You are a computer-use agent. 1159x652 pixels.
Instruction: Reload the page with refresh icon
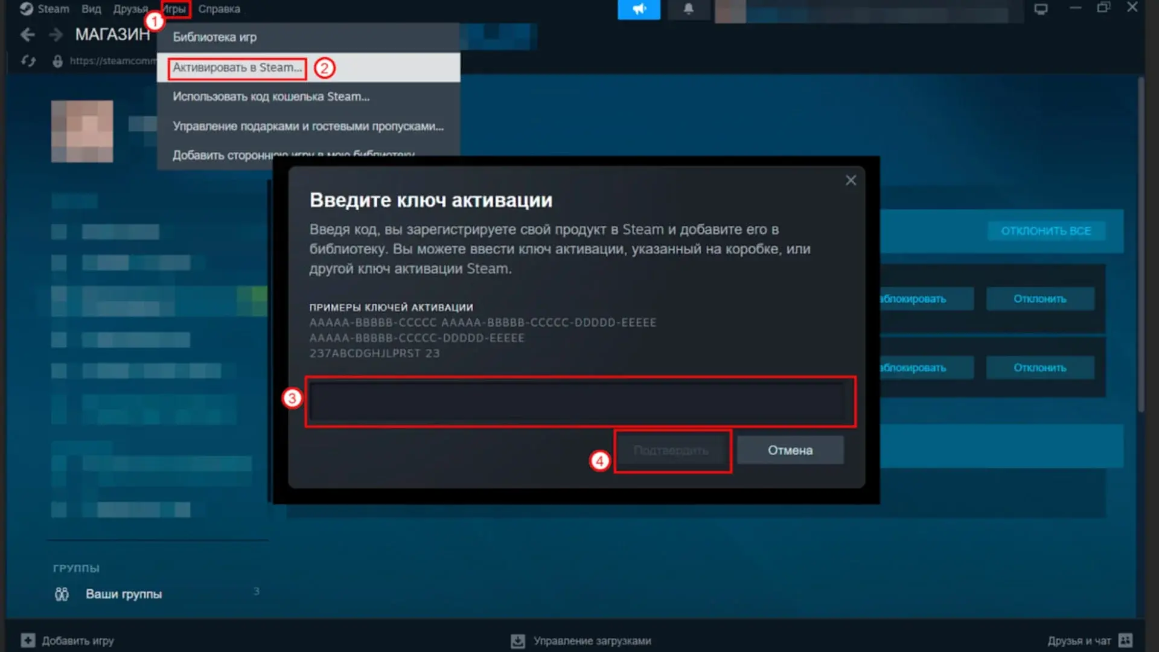click(28, 61)
